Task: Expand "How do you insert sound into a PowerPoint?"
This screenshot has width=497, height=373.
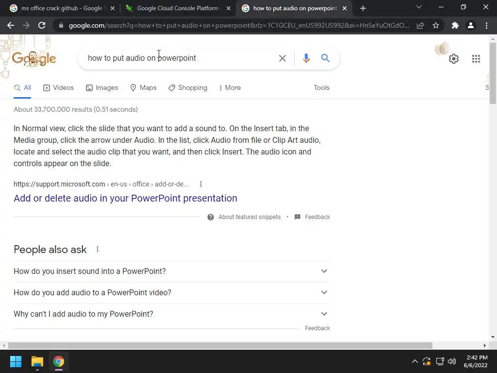Action: pyautogui.click(x=172, y=271)
